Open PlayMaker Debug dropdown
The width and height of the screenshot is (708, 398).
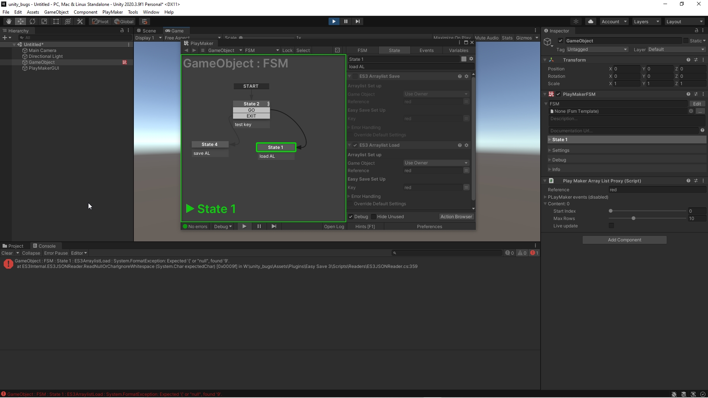223,226
